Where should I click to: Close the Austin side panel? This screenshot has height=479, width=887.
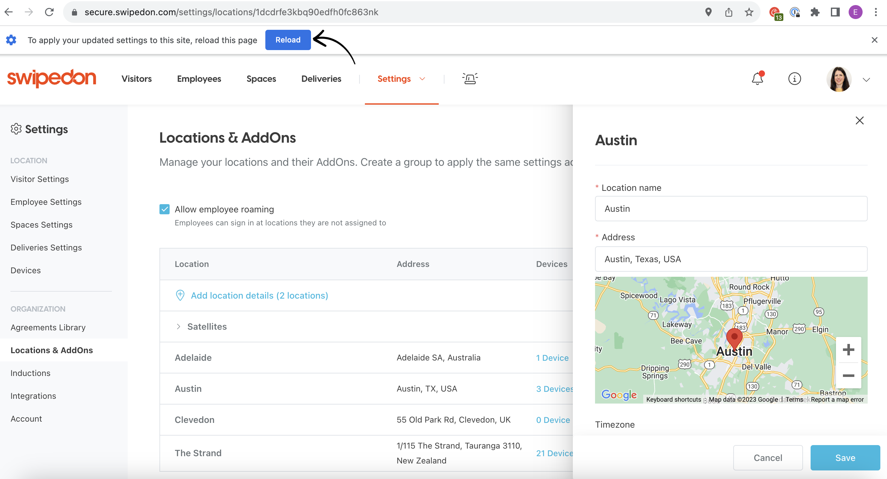(859, 120)
